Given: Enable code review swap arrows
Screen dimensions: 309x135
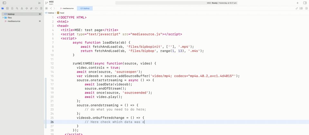Looking at the screenshot, I should 297,8.
